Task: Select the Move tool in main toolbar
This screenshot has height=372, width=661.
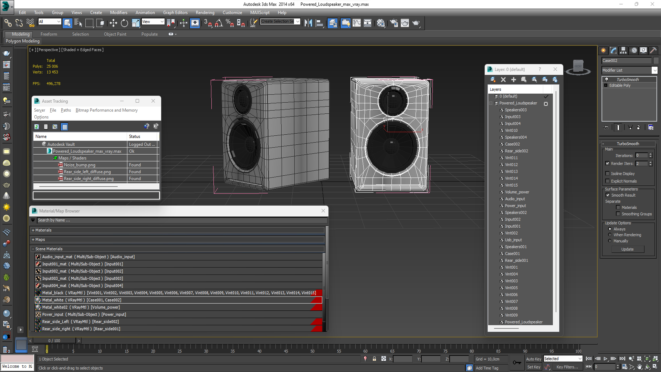Action: 113,23
